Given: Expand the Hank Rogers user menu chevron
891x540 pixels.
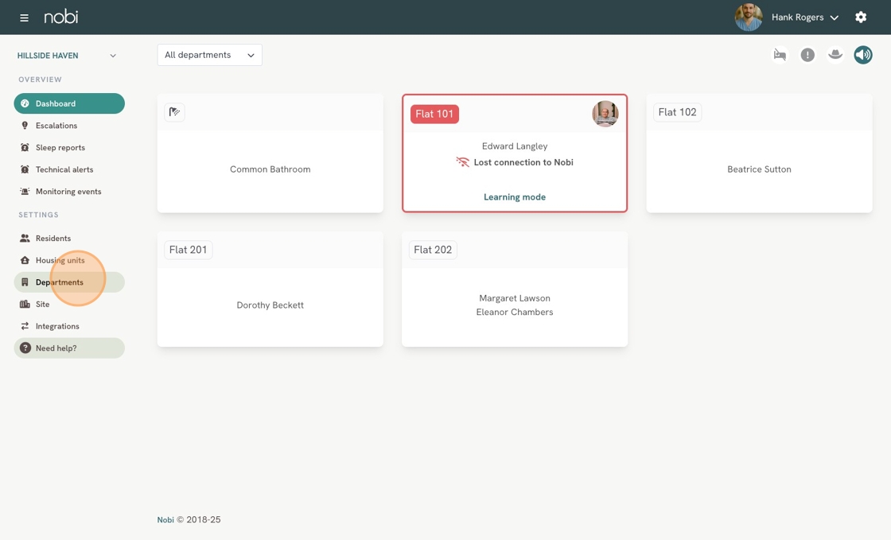Looking at the screenshot, I should pyautogui.click(x=835, y=17).
